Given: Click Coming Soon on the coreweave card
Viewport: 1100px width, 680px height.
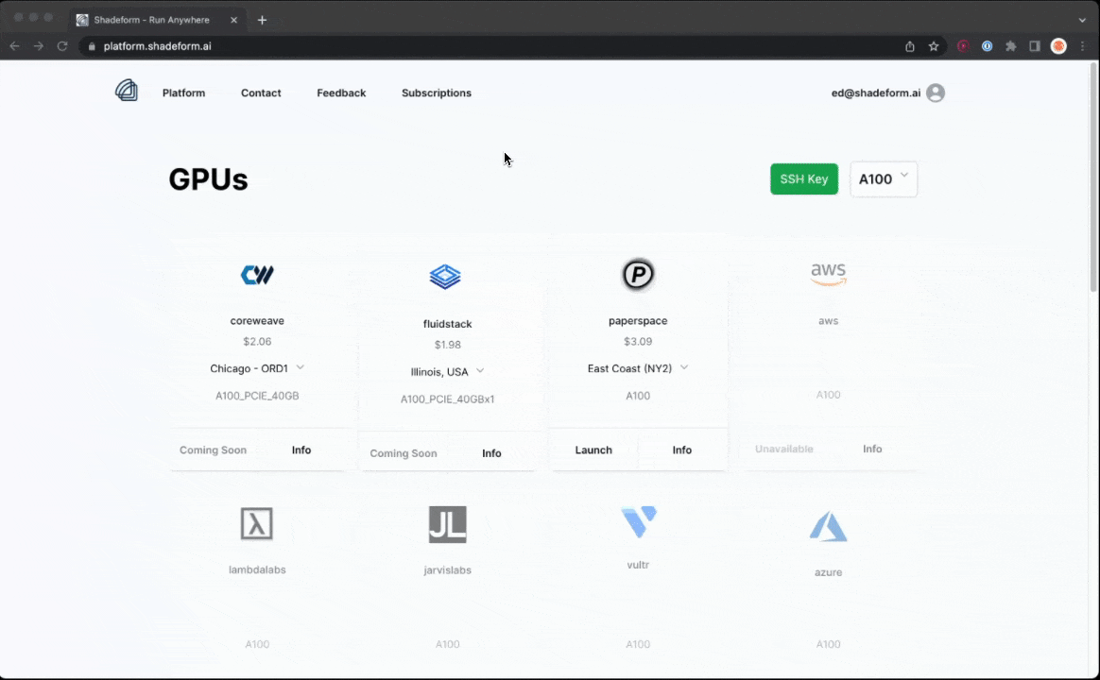Looking at the screenshot, I should tap(214, 450).
